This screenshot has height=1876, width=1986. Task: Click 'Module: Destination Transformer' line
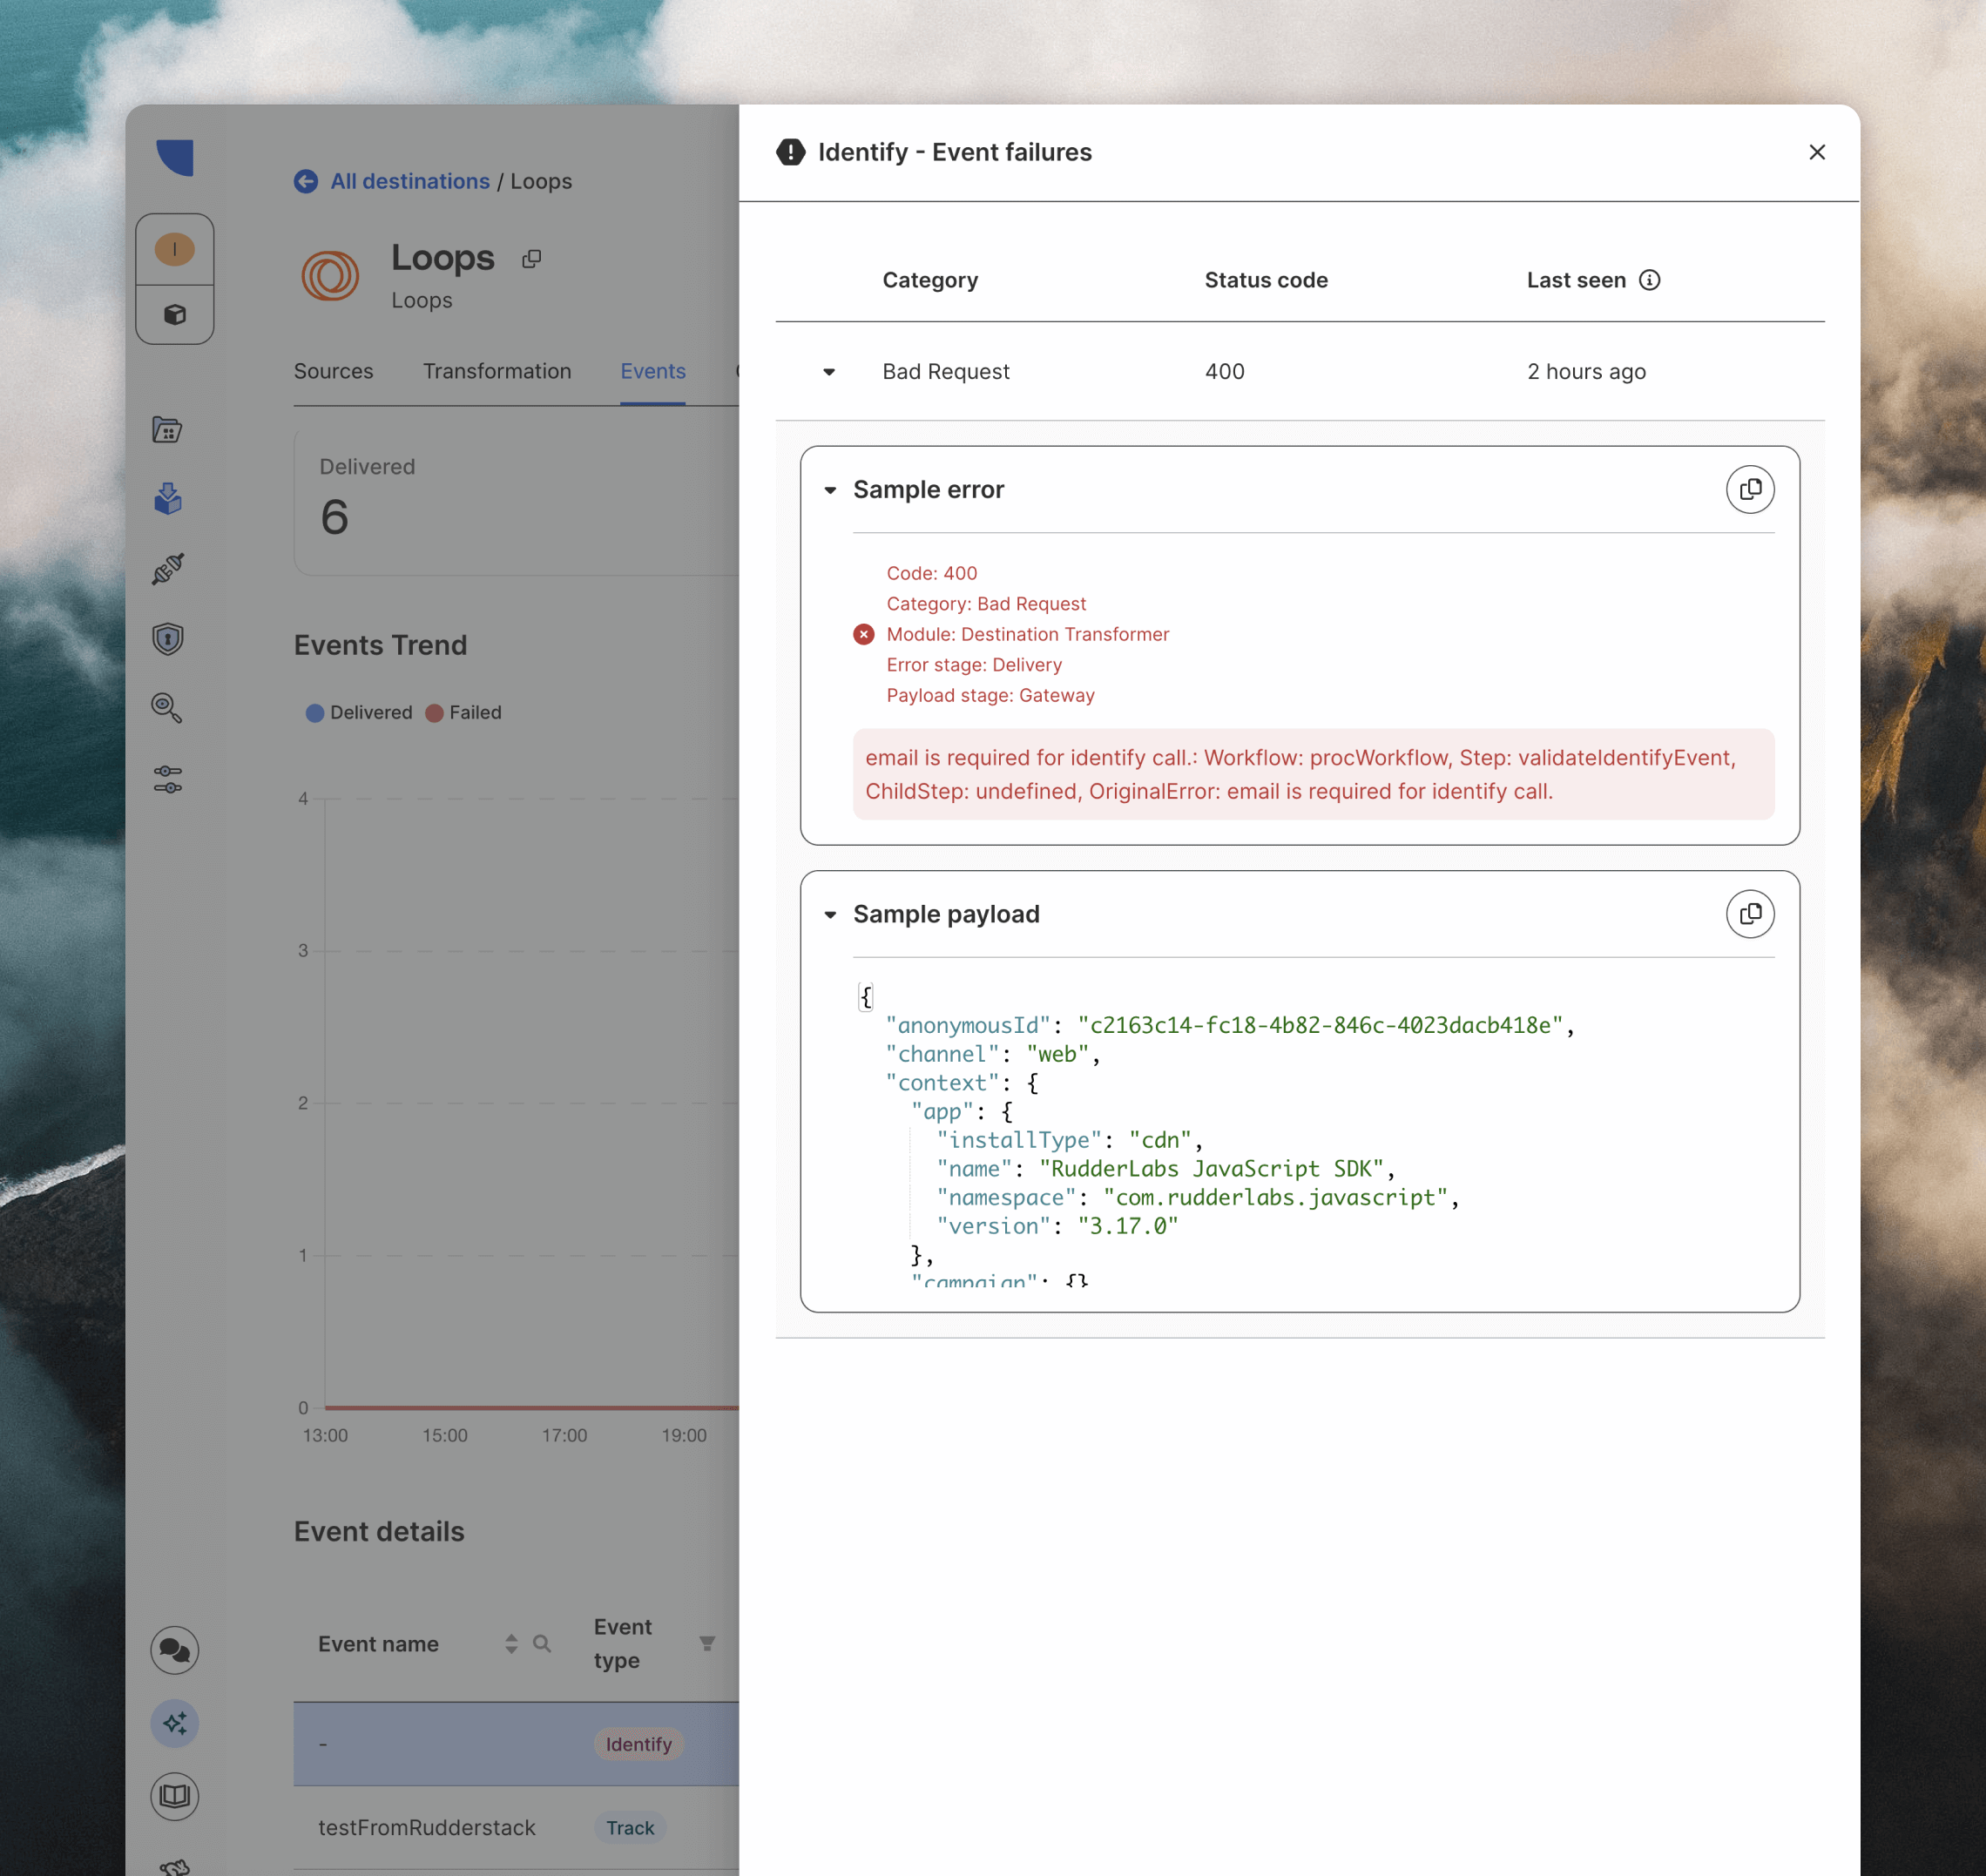pos(1027,634)
